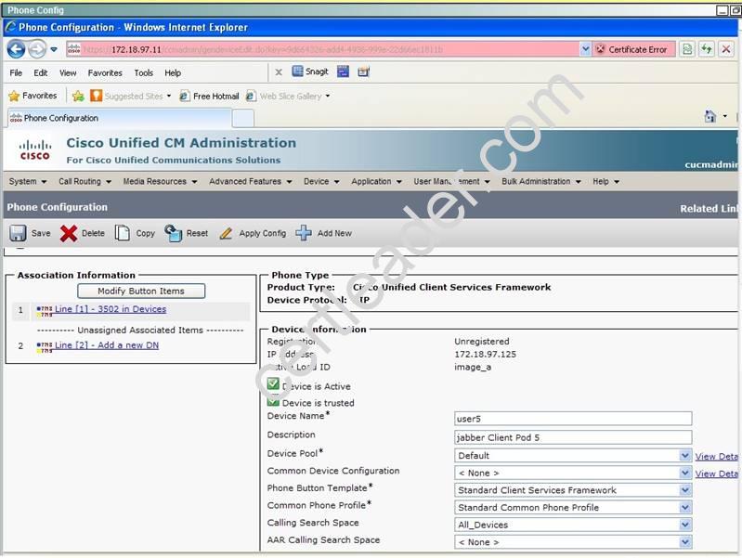
Task: Open the View menu
Action: [x=68, y=73]
